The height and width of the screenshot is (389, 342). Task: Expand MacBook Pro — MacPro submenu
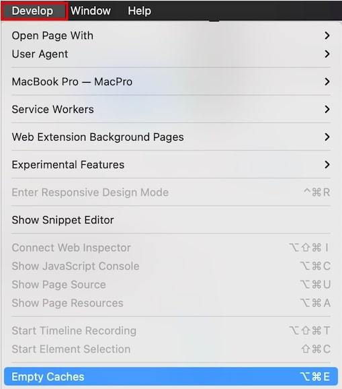point(171,81)
